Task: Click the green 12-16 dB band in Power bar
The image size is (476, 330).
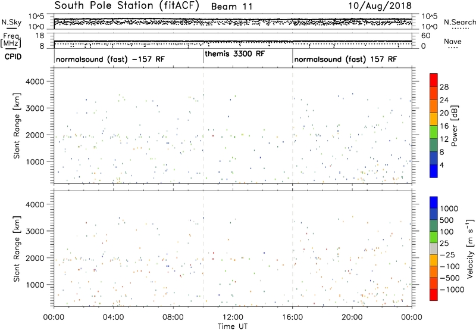Action: (x=434, y=132)
